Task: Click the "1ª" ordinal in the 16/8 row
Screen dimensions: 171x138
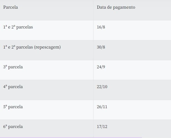Action: point(5,28)
